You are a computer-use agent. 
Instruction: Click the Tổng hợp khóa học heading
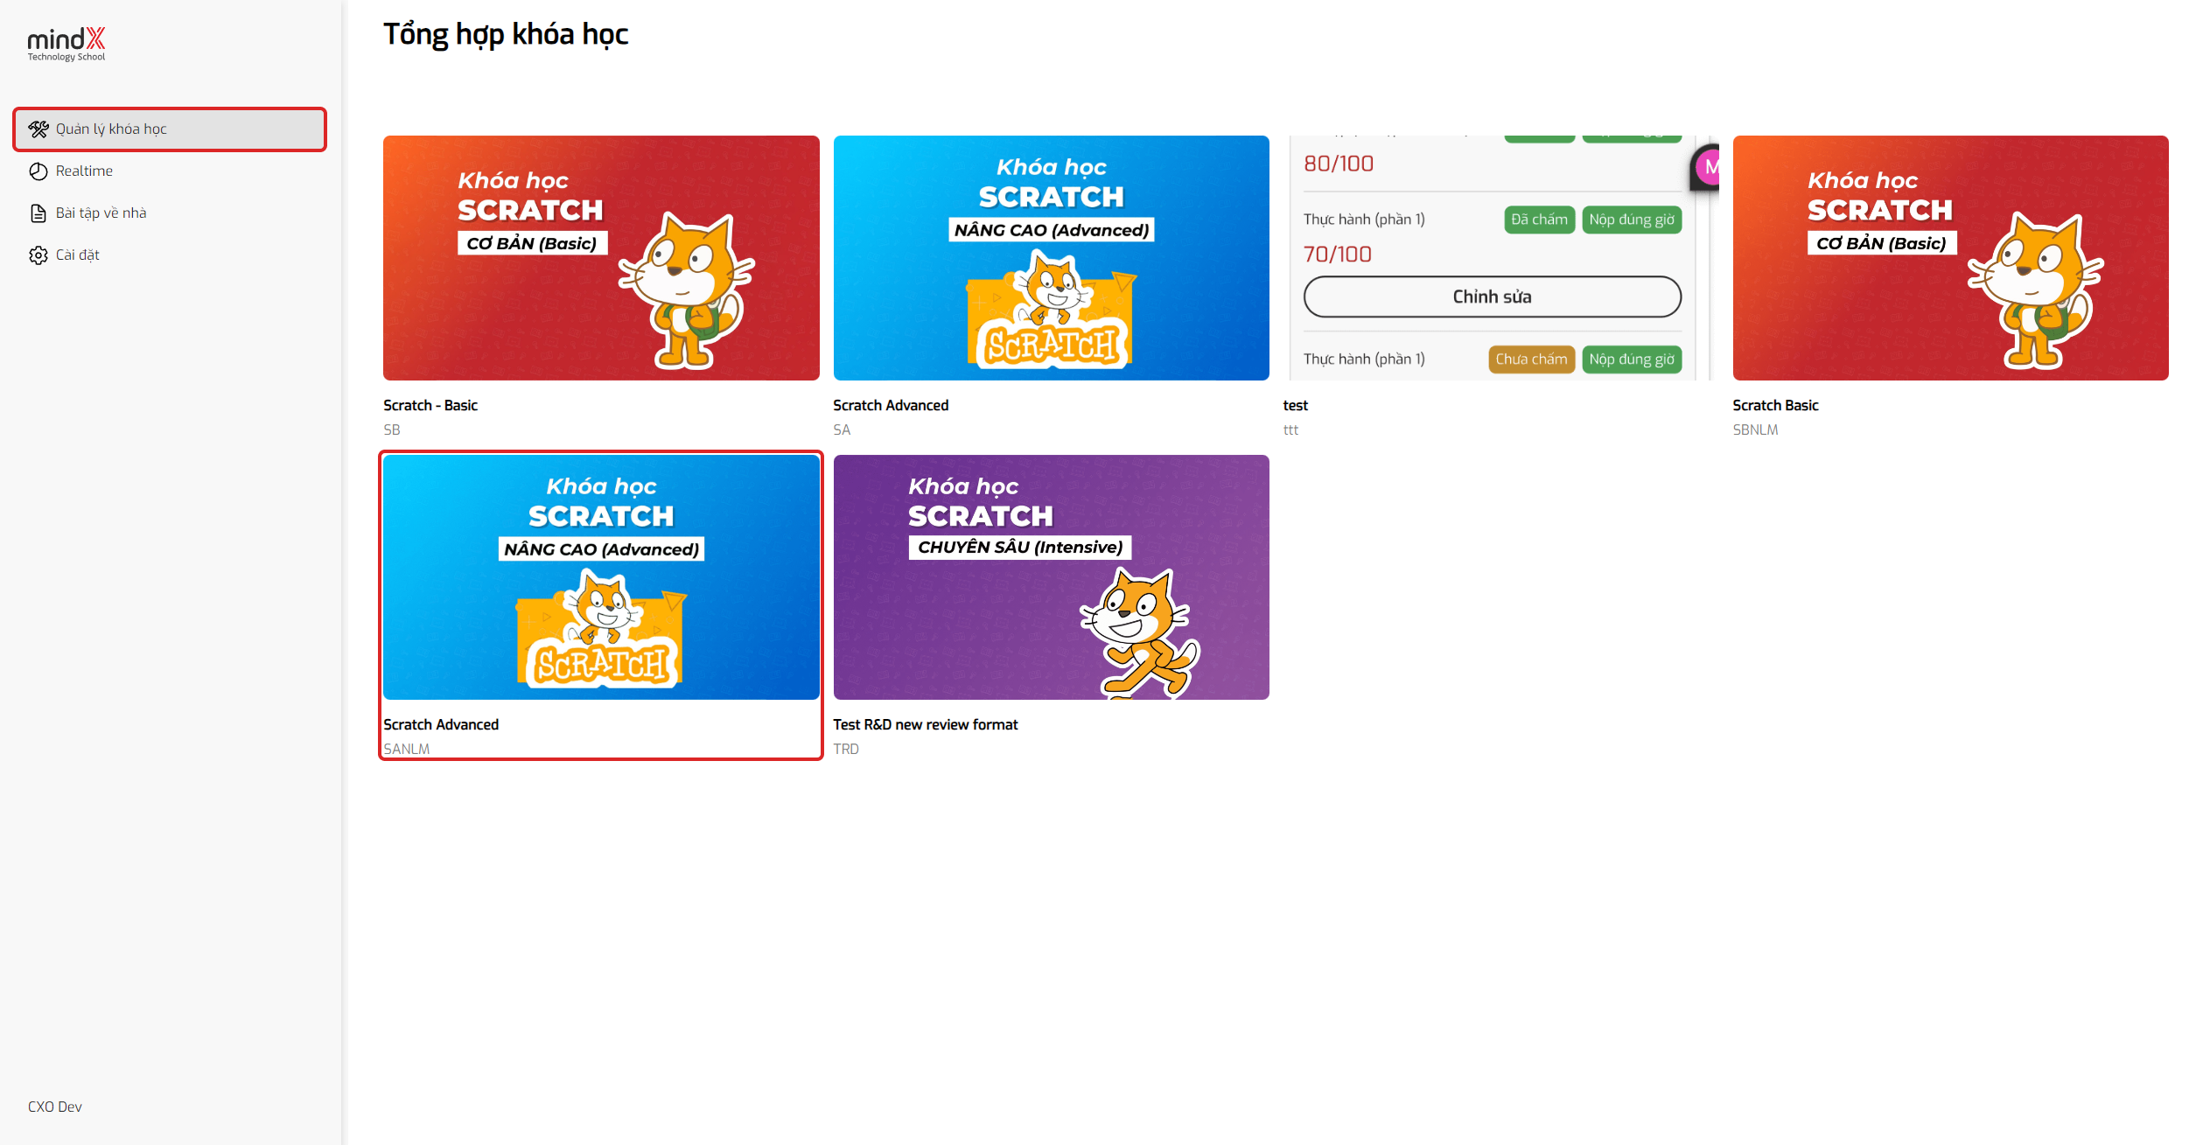(506, 34)
